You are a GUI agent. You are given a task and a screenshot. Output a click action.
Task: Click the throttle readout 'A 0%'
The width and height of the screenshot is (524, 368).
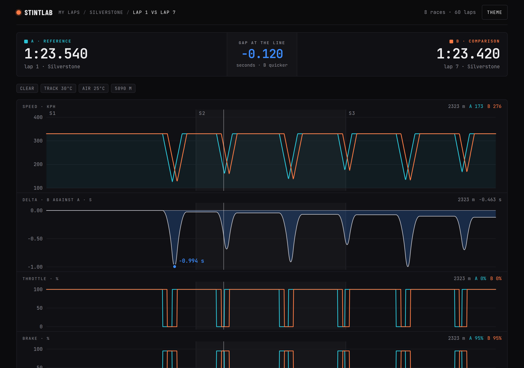480,278
